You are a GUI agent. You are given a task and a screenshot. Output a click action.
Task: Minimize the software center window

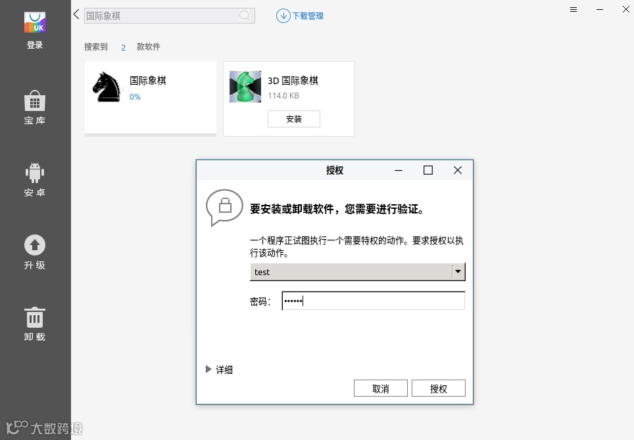[x=600, y=9]
